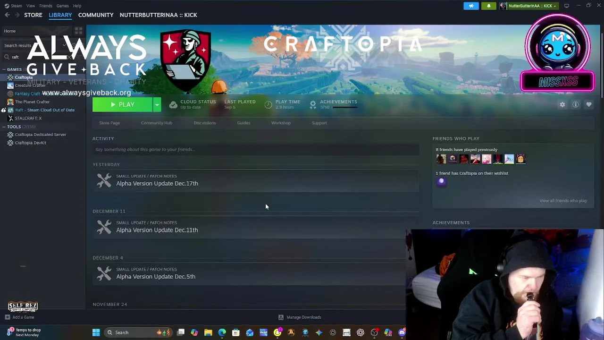604x340 pixels.
Task: Select STALCRAFT: X in the library list
Action: tap(28, 118)
